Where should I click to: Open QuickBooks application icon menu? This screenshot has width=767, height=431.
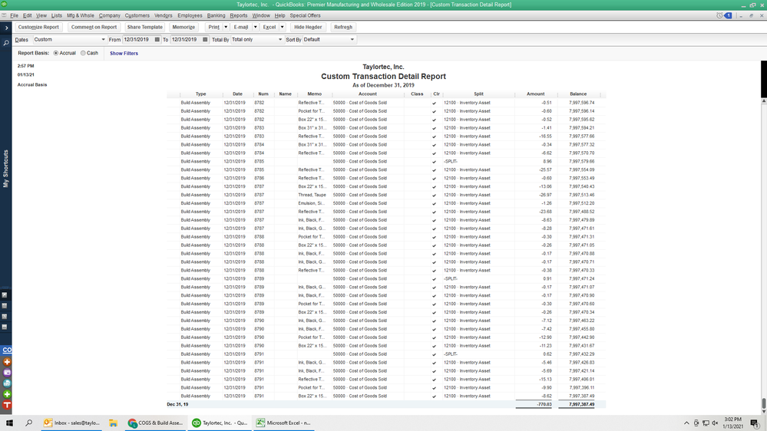click(5, 5)
